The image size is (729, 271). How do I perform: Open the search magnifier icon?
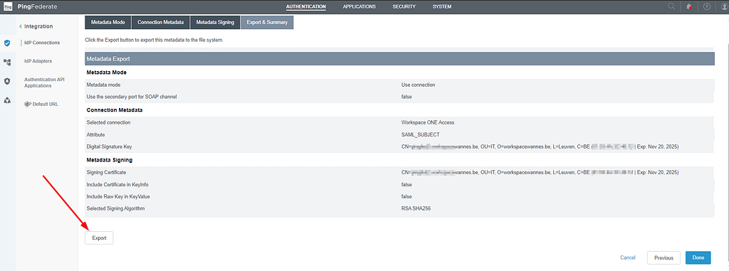[x=671, y=6]
